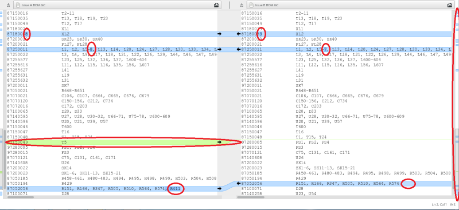This screenshot has width=459, height=210.
Task: Push R151 row with R411 to right
Action: point(220,189)
